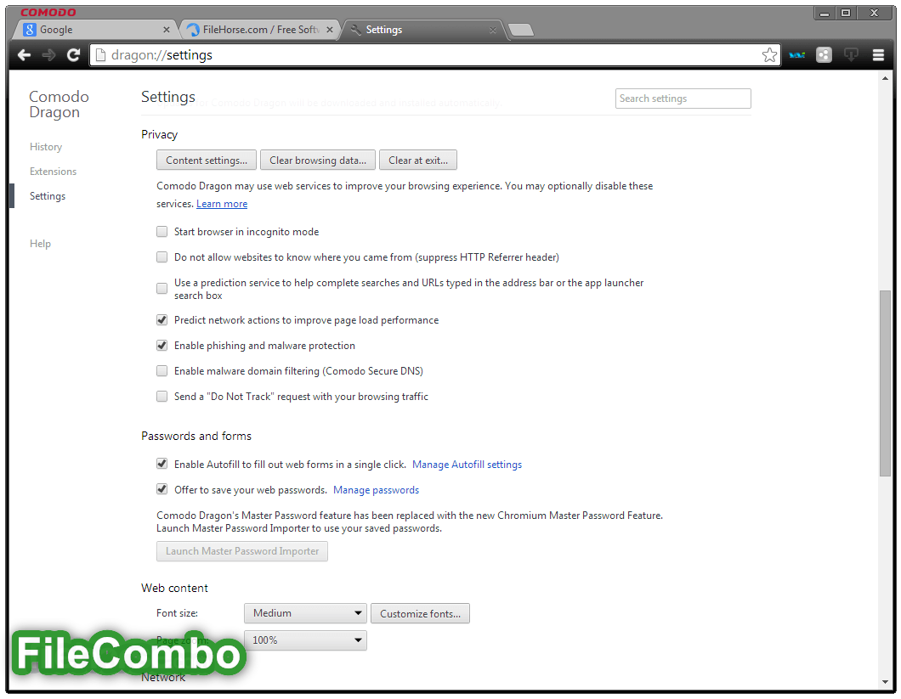The width and height of the screenshot is (901, 699).
Task: Open the Learn more link
Action: tap(222, 204)
